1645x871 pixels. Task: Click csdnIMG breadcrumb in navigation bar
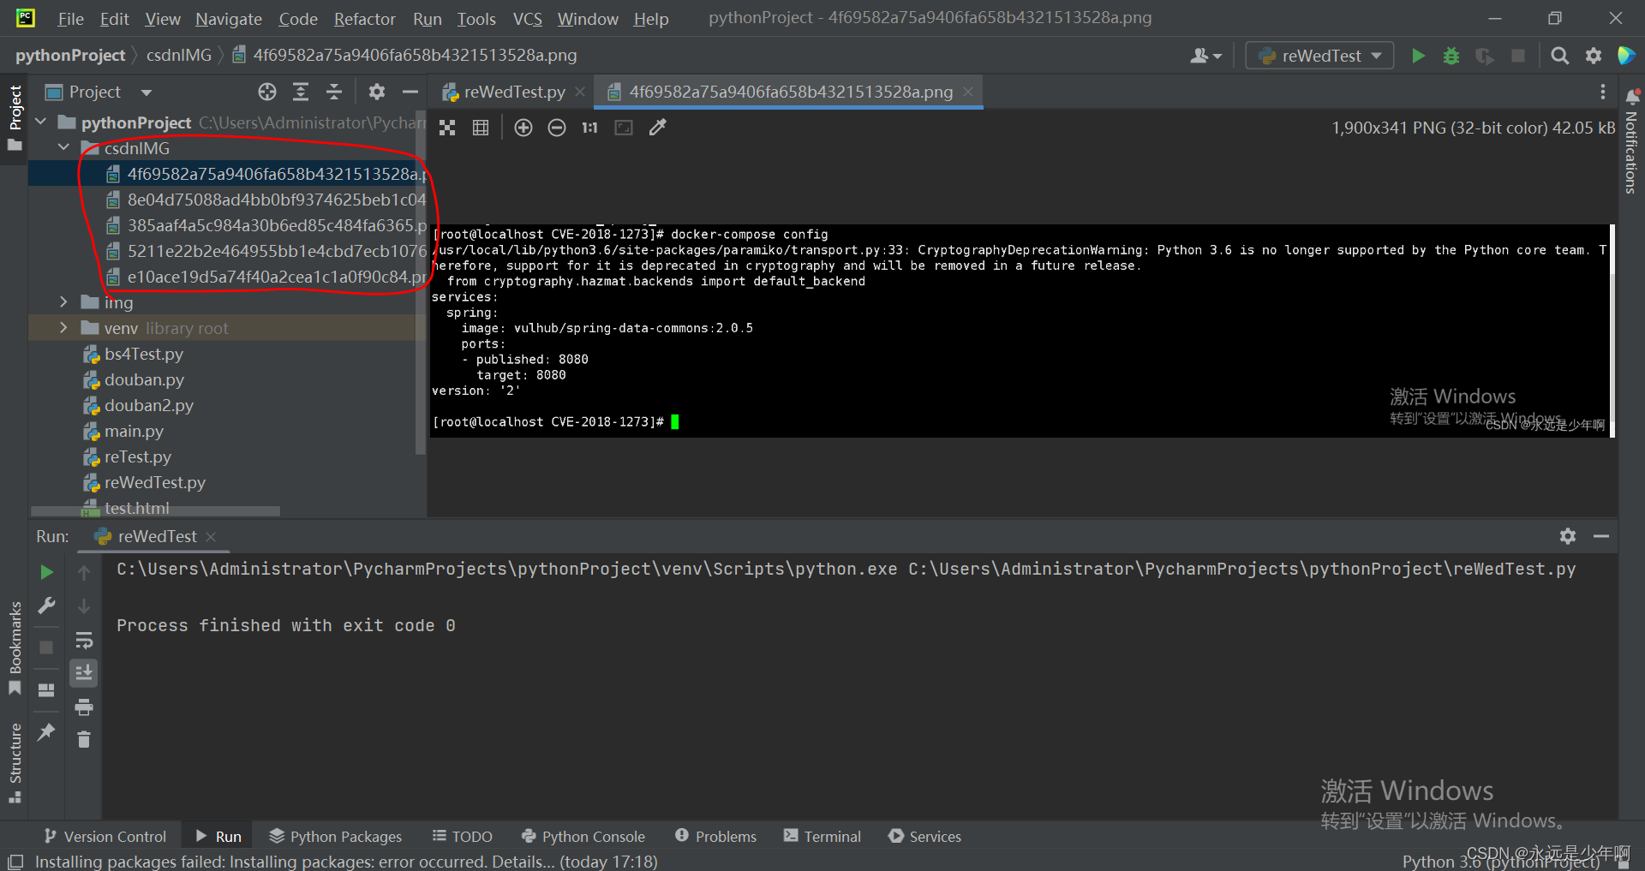(178, 56)
